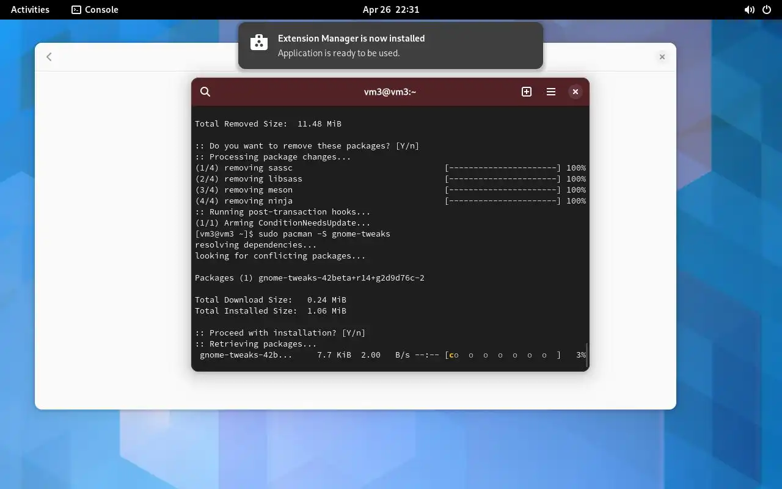Open the Extension Manager installed notification
Viewport: 782px width, 489px height.
tap(390, 46)
